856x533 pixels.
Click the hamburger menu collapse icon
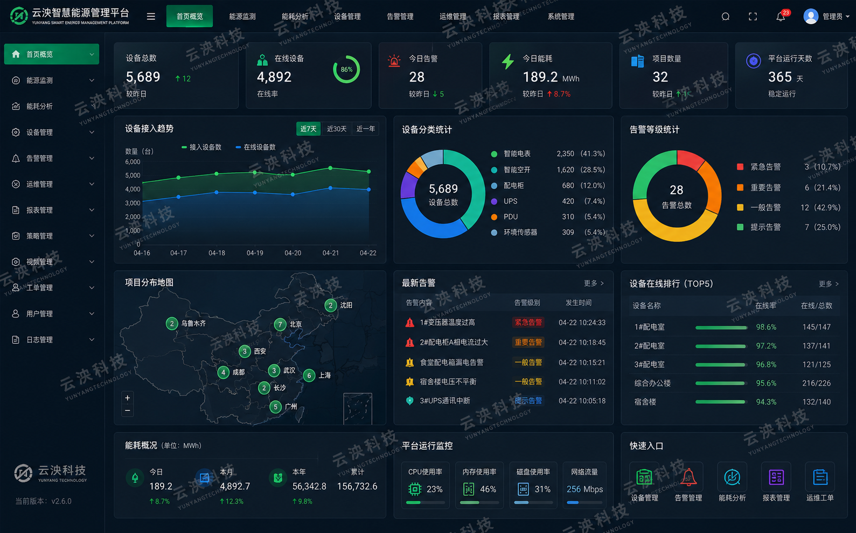(151, 17)
